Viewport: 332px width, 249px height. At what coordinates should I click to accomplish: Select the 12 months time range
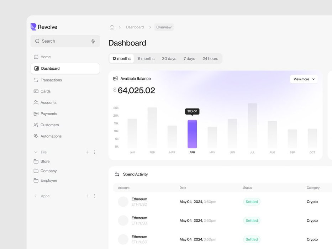[121, 59]
